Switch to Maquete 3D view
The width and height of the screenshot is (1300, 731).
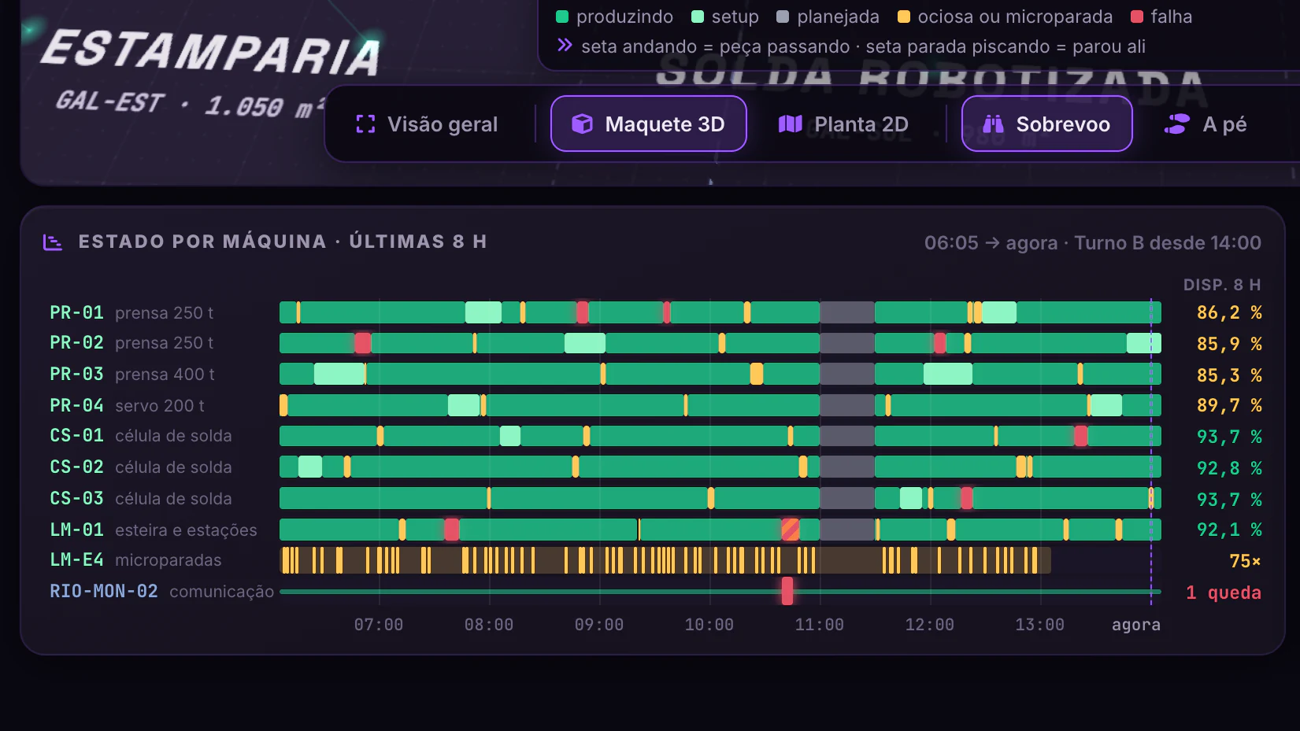(x=649, y=124)
